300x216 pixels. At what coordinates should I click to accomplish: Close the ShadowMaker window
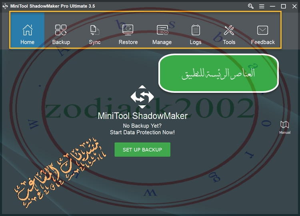click(x=294, y=6)
